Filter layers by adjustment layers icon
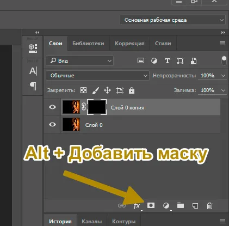Image resolution: width=229 pixels, height=226 pixels. click(154, 61)
